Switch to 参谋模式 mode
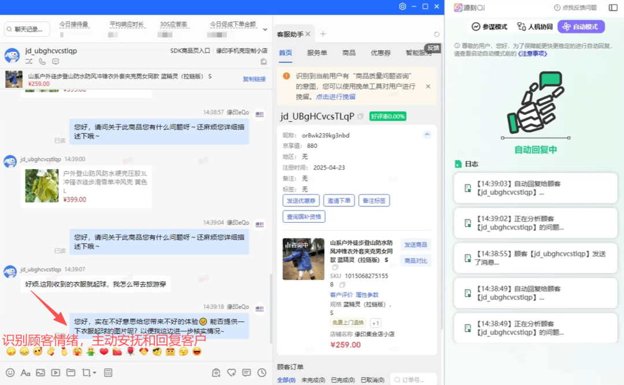The image size is (624, 385). 489,27
